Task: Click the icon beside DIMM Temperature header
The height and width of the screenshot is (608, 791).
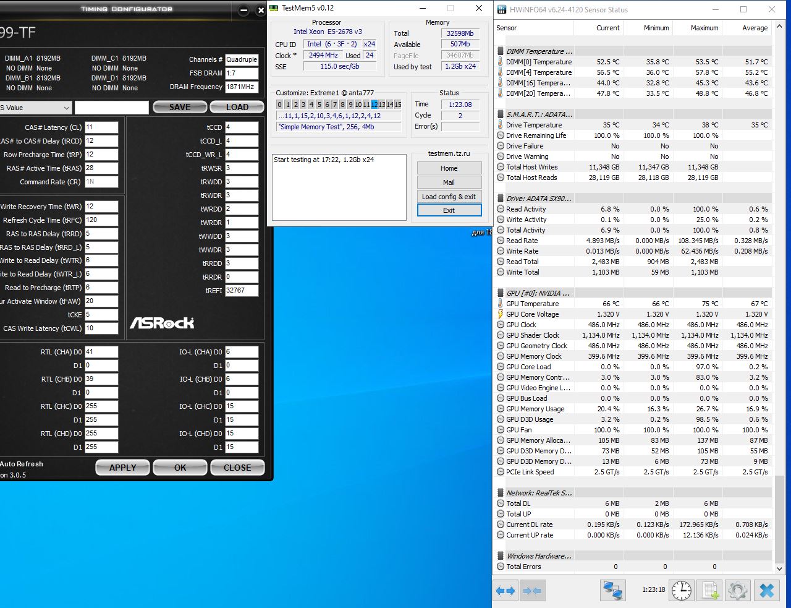Action: point(501,51)
